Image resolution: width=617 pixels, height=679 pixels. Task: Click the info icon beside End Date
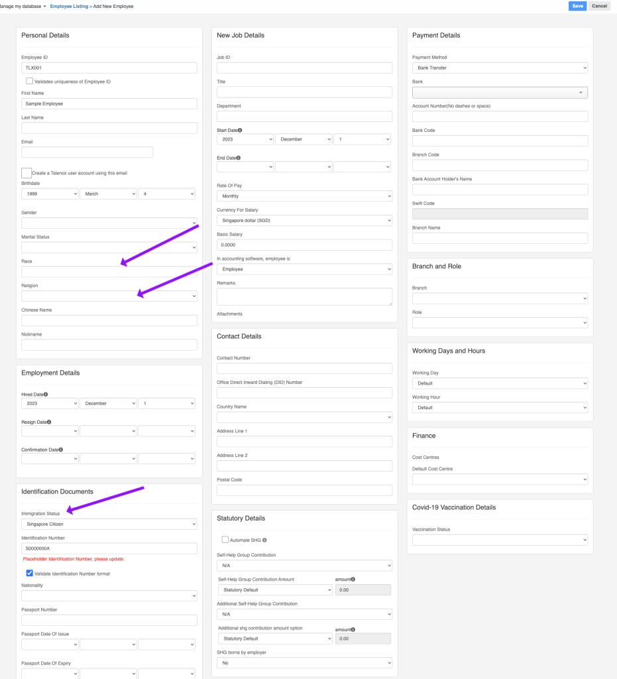pos(239,158)
